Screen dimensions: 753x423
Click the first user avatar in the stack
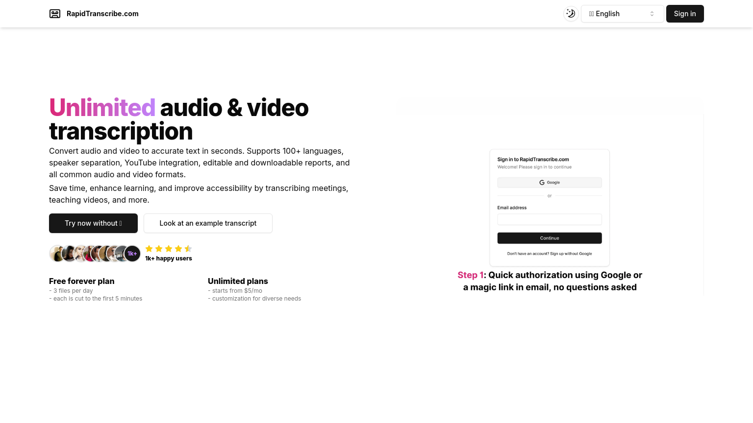point(56,253)
